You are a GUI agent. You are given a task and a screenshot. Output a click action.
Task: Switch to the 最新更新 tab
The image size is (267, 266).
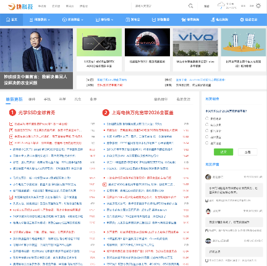coord(14,99)
